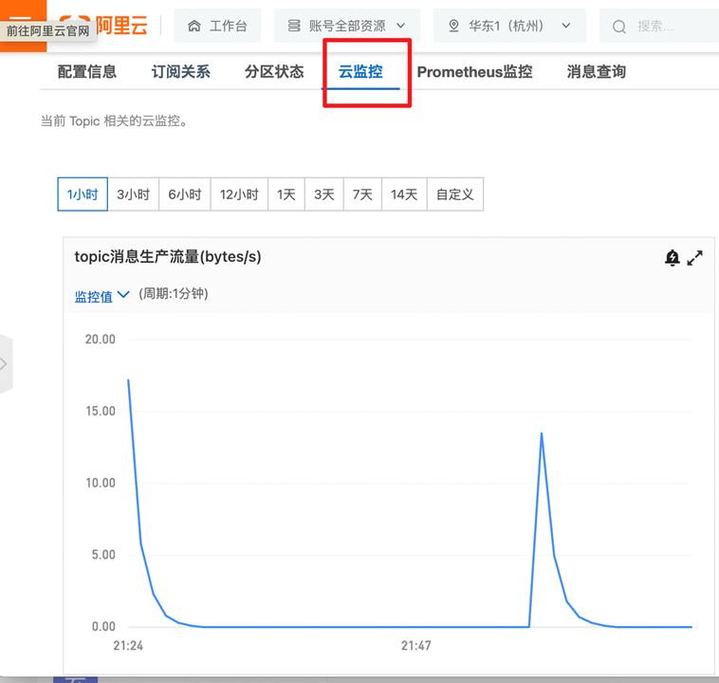Switch to the 消息查询 tab
Image resolution: width=719 pixels, height=683 pixels.
click(x=596, y=72)
